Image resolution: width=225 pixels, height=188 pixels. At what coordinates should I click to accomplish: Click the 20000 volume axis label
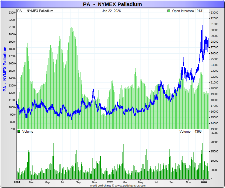(214, 142)
